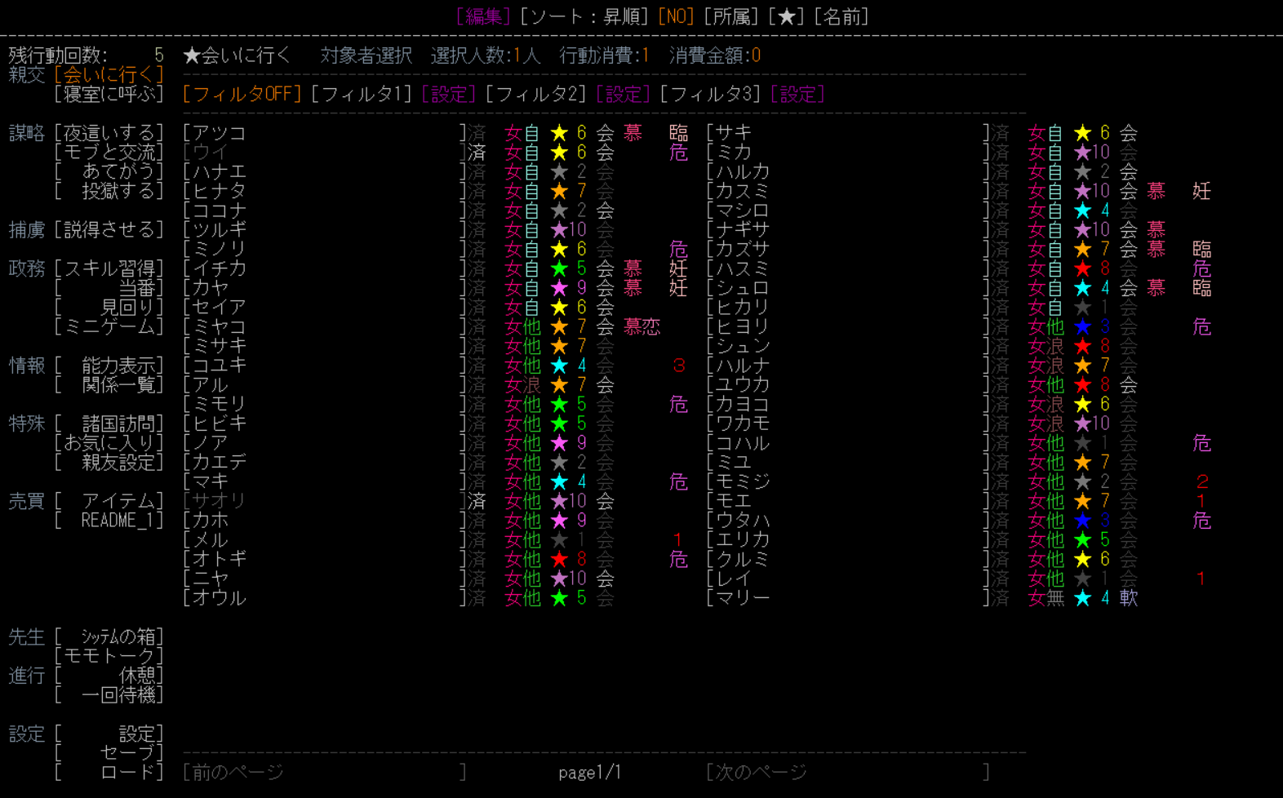Open 設定 for フィルタ1

click(448, 95)
